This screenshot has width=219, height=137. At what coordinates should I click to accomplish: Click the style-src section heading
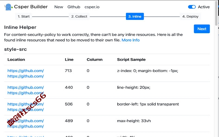coord(15,49)
